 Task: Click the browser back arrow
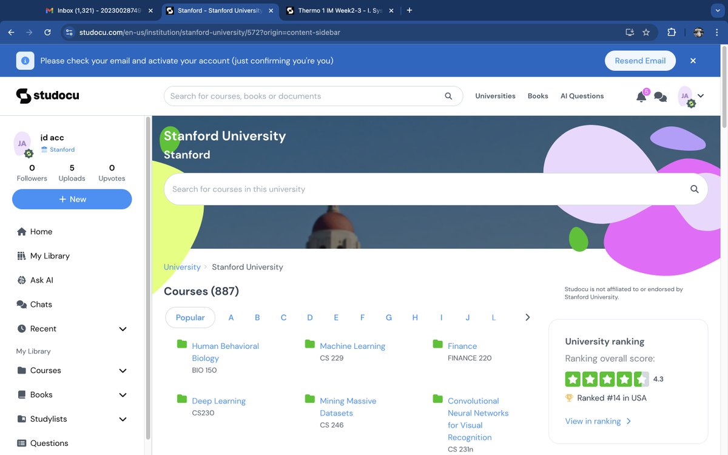pyautogui.click(x=11, y=33)
